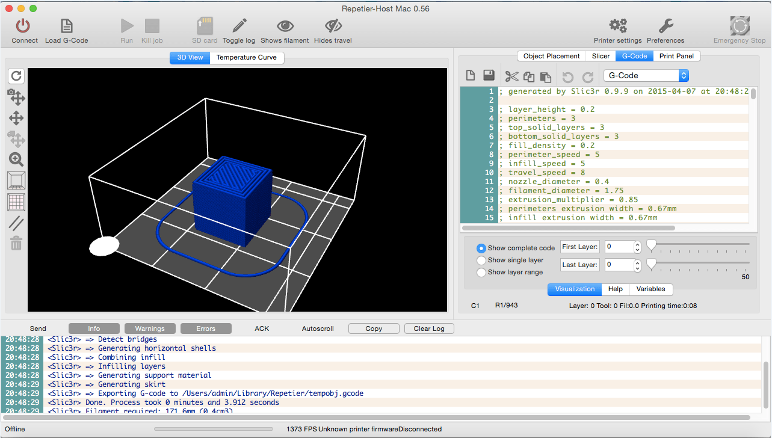Viewport: 772px width, 438px height.
Task: Click the trash delete object icon
Action: (16, 243)
